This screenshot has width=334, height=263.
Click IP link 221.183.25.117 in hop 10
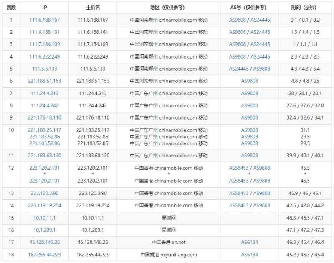[x=45, y=130]
